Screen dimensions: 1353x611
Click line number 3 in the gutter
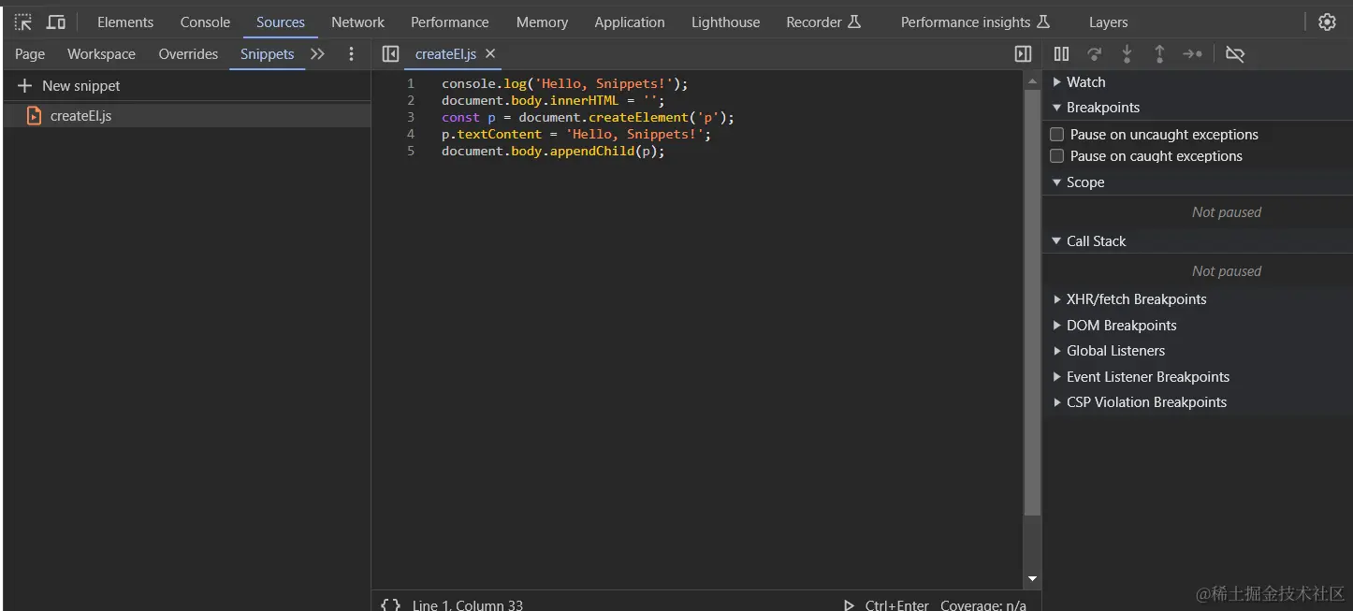(411, 117)
